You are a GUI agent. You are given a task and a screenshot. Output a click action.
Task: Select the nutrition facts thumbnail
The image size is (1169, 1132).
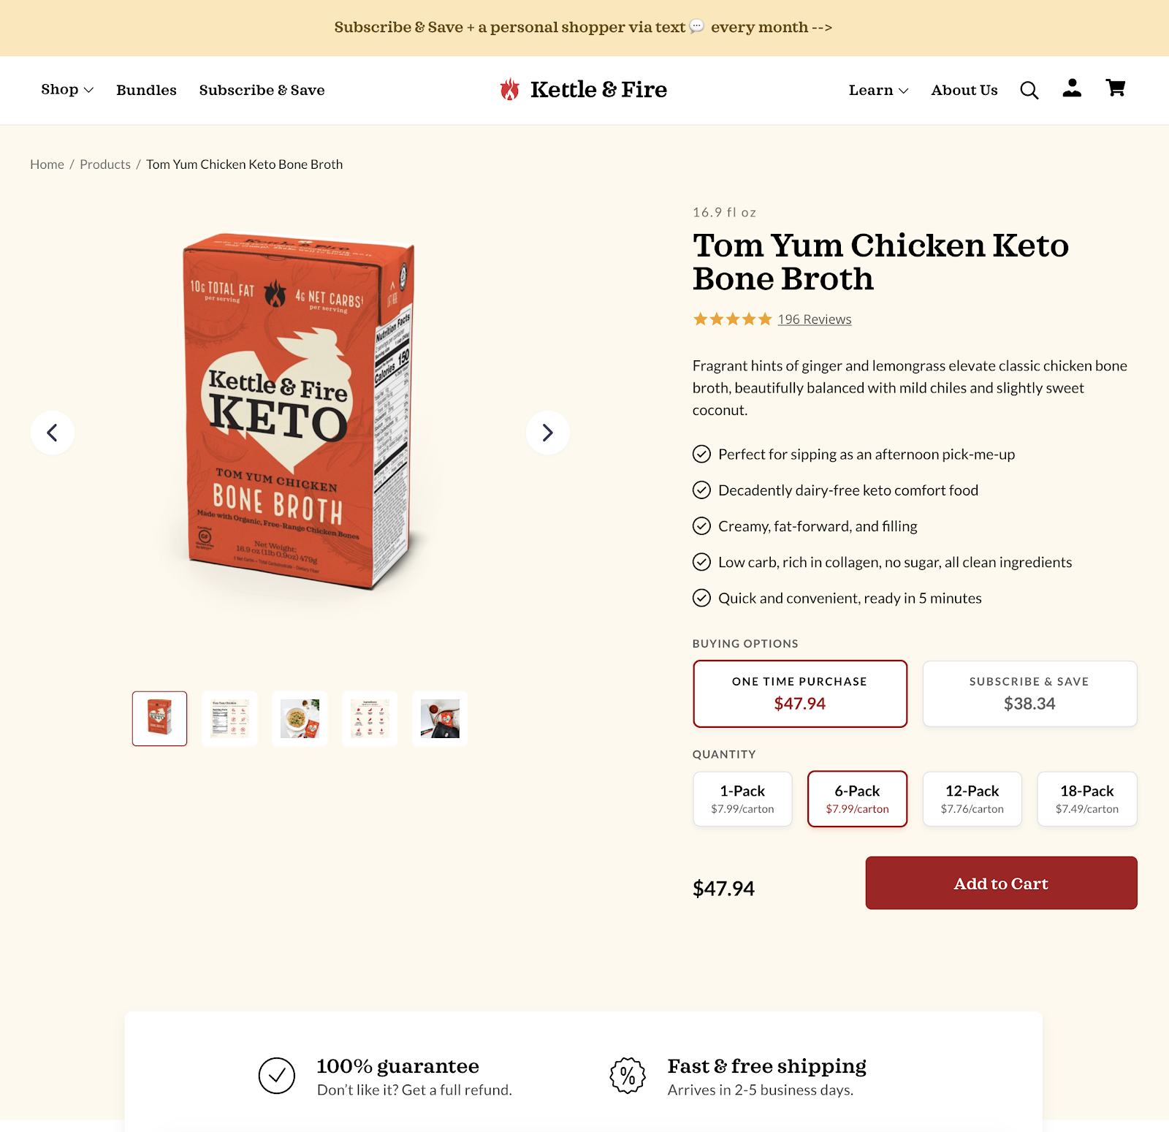pyautogui.click(x=229, y=718)
